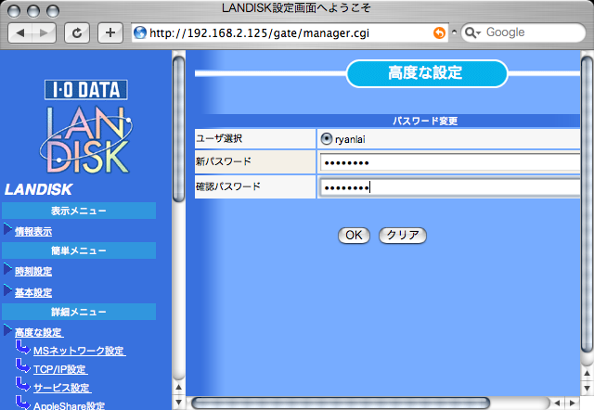Click the sidebar scrollbar up arrow

pyautogui.click(x=178, y=388)
